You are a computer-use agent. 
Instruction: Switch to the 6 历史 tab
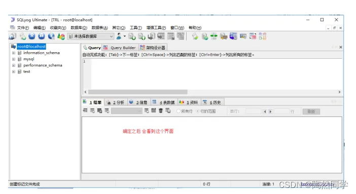pyautogui.click(x=212, y=102)
